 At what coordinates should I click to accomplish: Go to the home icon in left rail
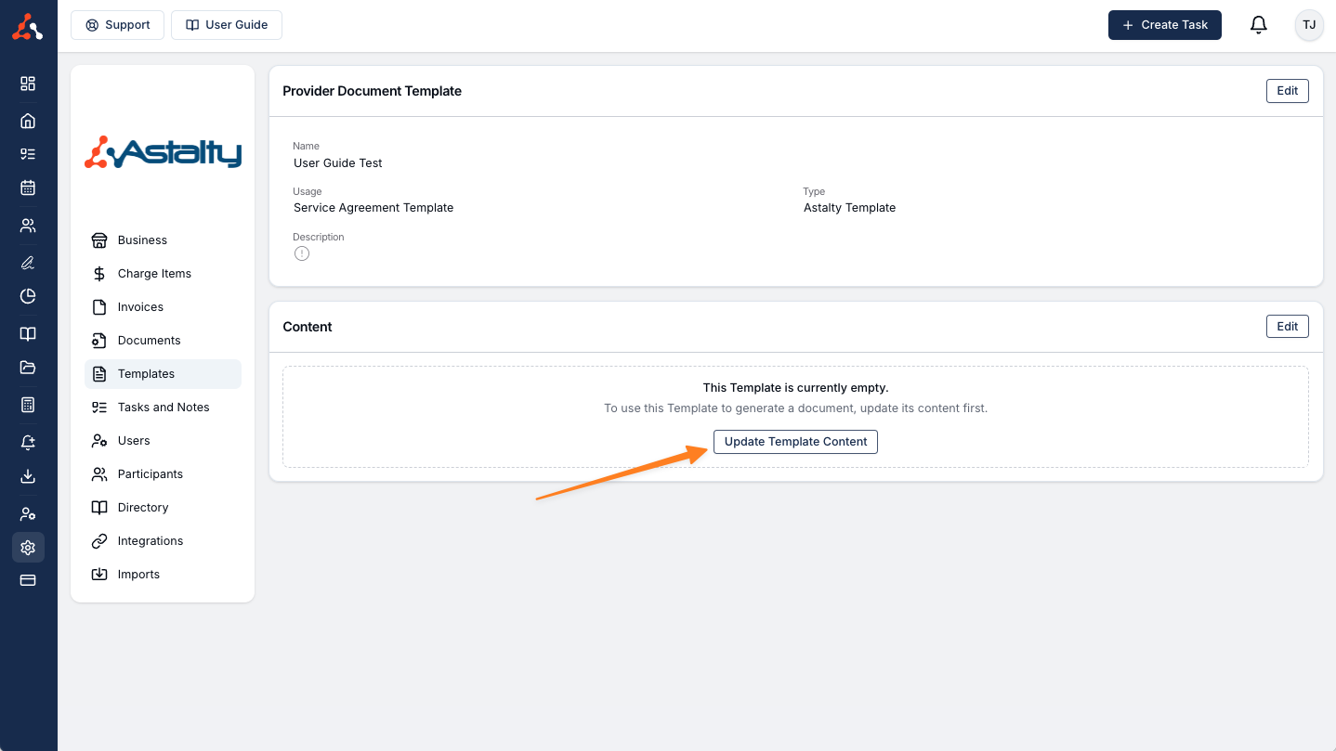click(28, 121)
